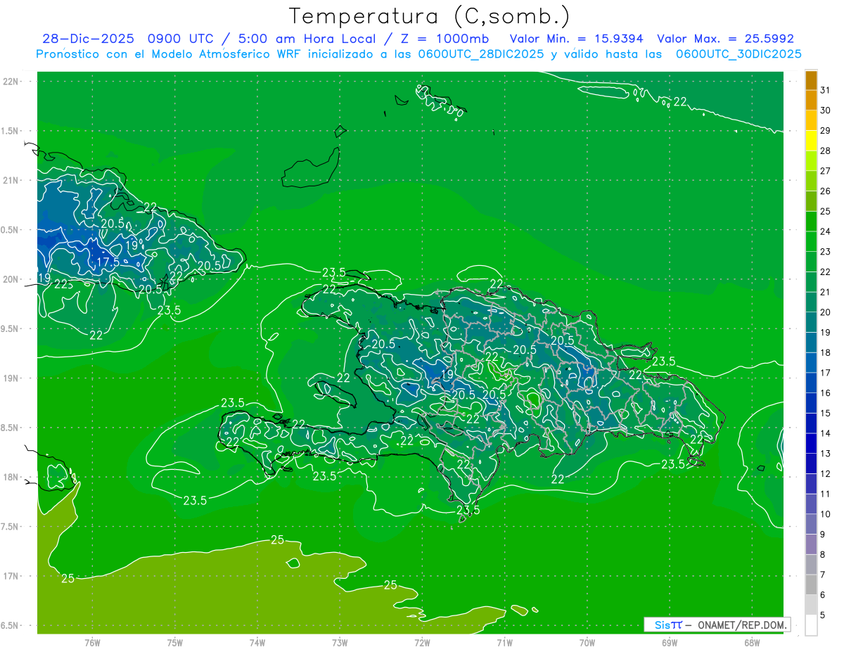Click the '19N' latitude axis label

point(11,378)
